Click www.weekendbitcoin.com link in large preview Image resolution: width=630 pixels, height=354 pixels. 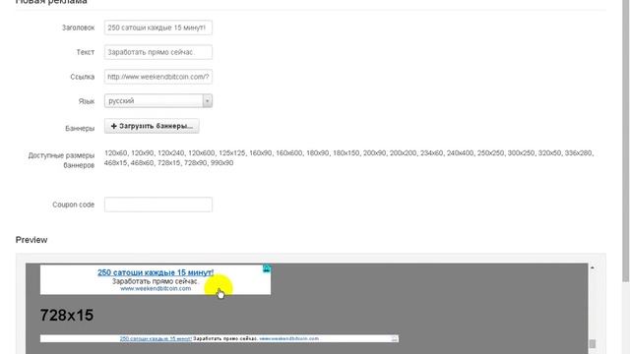tap(156, 288)
